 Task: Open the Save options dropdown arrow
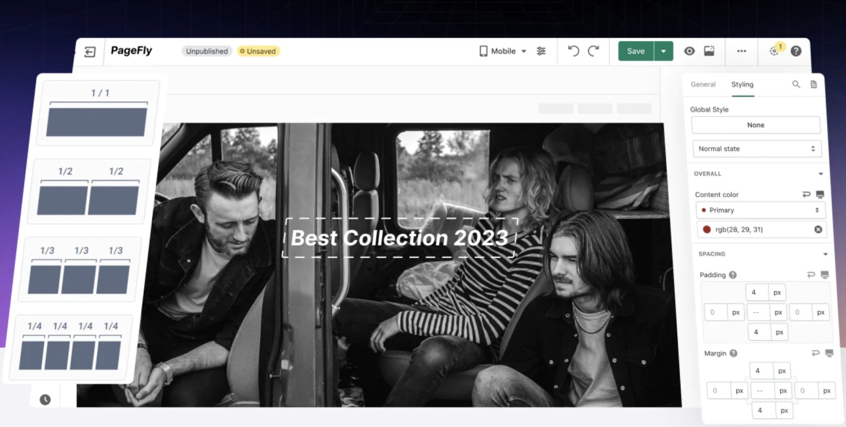tap(664, 51)
